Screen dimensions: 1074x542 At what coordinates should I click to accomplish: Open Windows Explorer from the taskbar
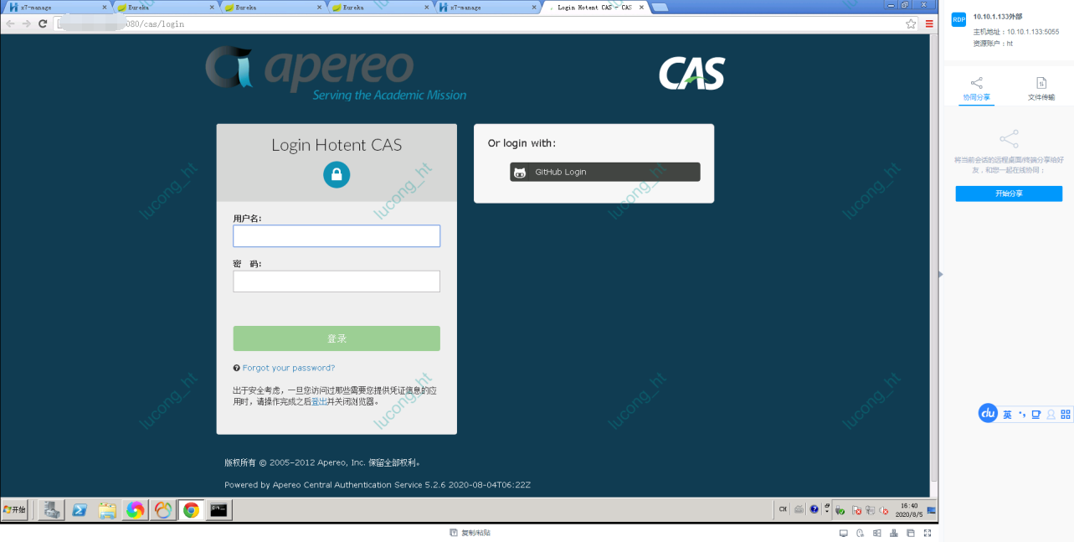(x=107, y=509)
